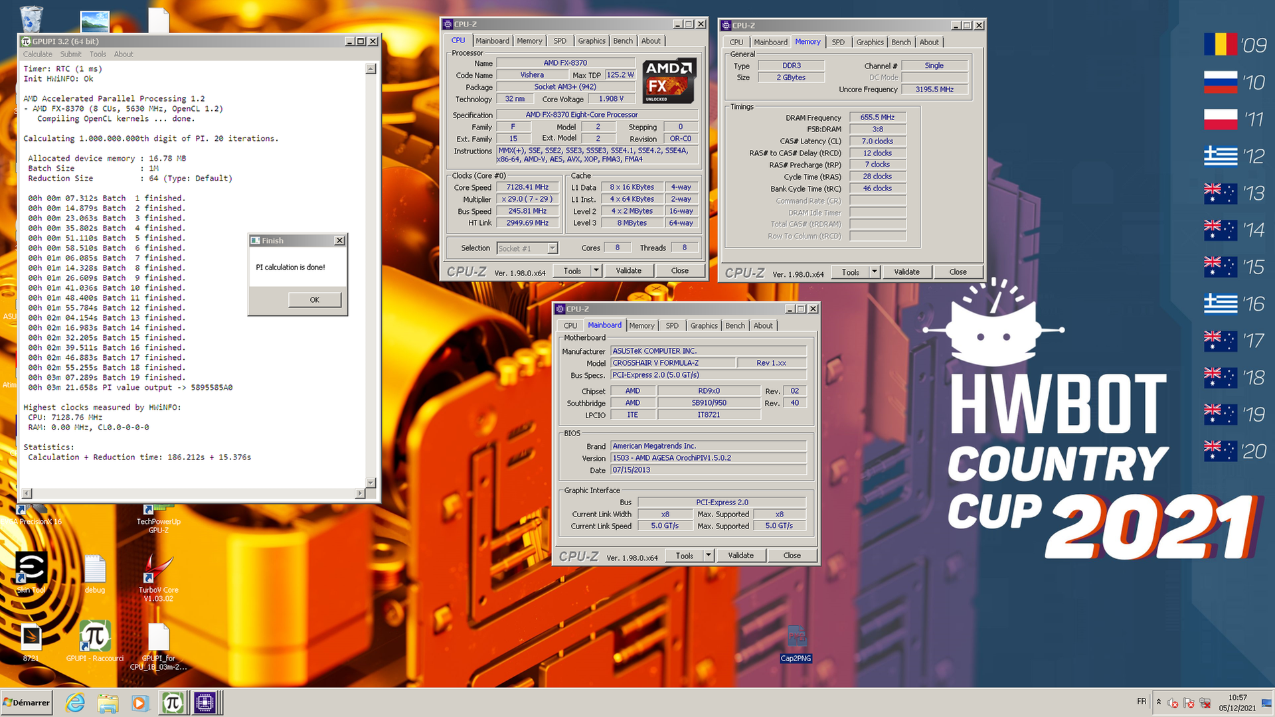Launch TurboV Core V1.03.02 shortcut
The width and height of the screenshot is (1275, 717).
tap(158, 578)
